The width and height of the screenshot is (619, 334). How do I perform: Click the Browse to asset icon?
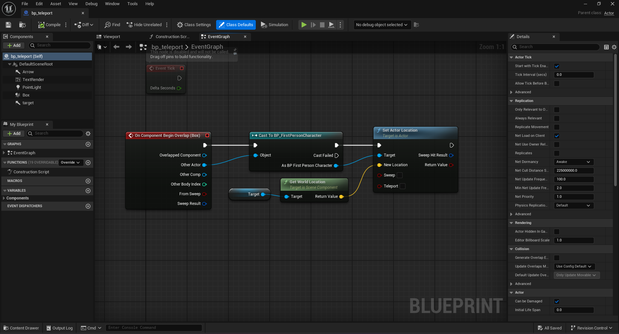(x=22, y=25)
